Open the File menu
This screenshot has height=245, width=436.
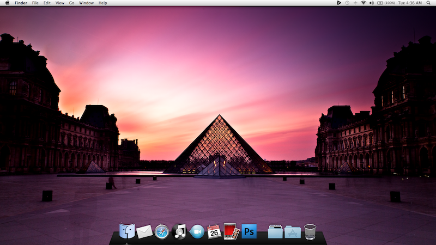pos(35,3)
